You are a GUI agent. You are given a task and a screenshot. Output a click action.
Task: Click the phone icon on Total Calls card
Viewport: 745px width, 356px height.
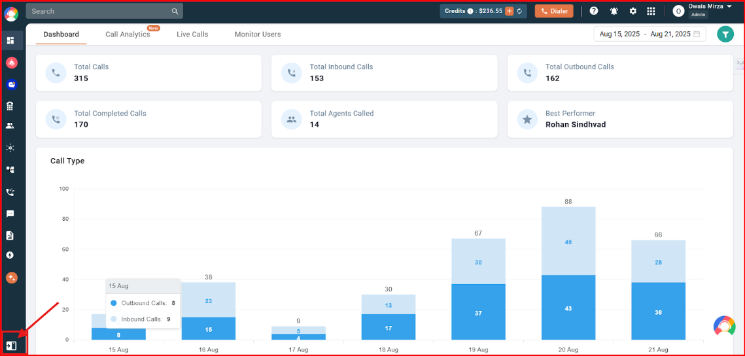pyautogui.click(x=56, y=73)
